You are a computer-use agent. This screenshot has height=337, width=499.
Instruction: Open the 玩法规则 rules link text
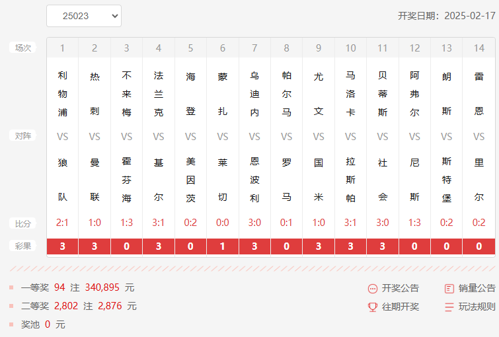pyautogui.click(x=477, y=307)
